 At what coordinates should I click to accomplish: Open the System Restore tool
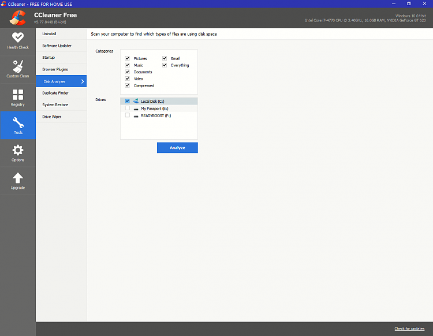point(61,105)
